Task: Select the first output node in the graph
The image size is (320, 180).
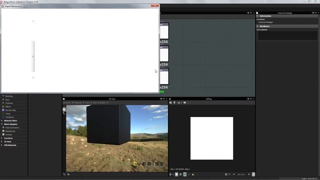Action: click(x=164, y=31)
